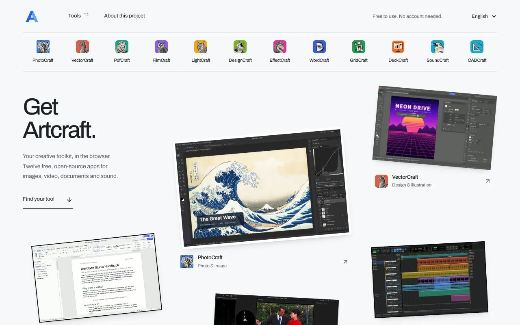Click the external arrow on the VectorCraft card
This screenshot has height=325, width=520.
click(487, 181)
